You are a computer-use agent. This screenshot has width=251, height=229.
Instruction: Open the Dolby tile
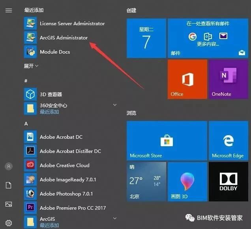click(x=229, y=182)
